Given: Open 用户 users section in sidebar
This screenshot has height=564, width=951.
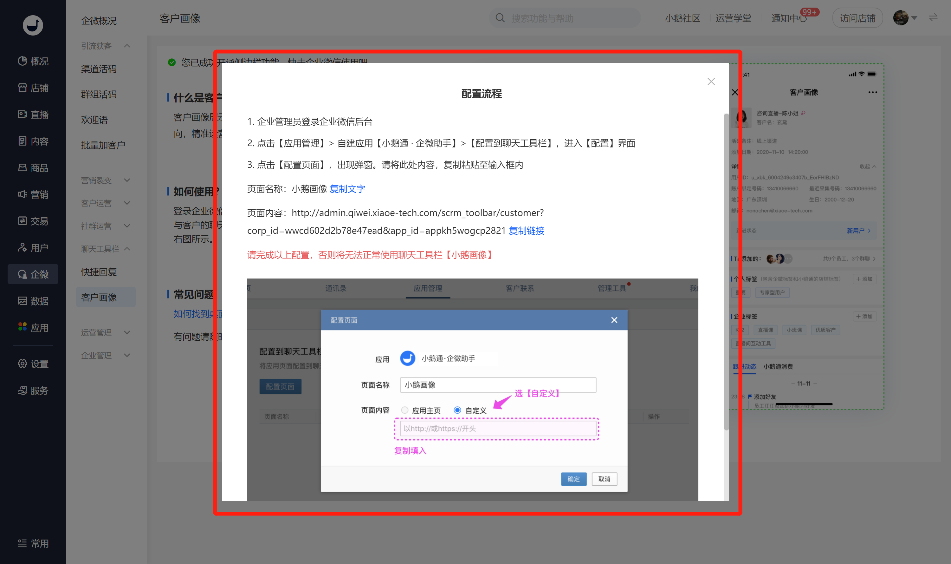Looking at the screenshot, I should 33,247.
